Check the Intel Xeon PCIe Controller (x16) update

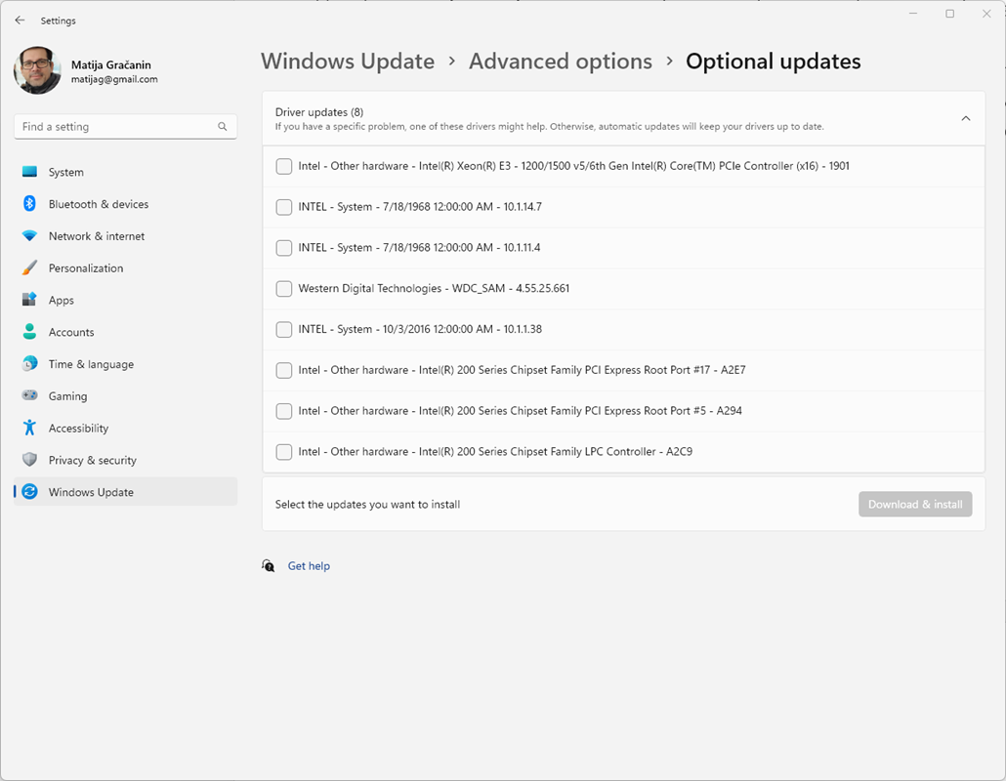point(283,166)
